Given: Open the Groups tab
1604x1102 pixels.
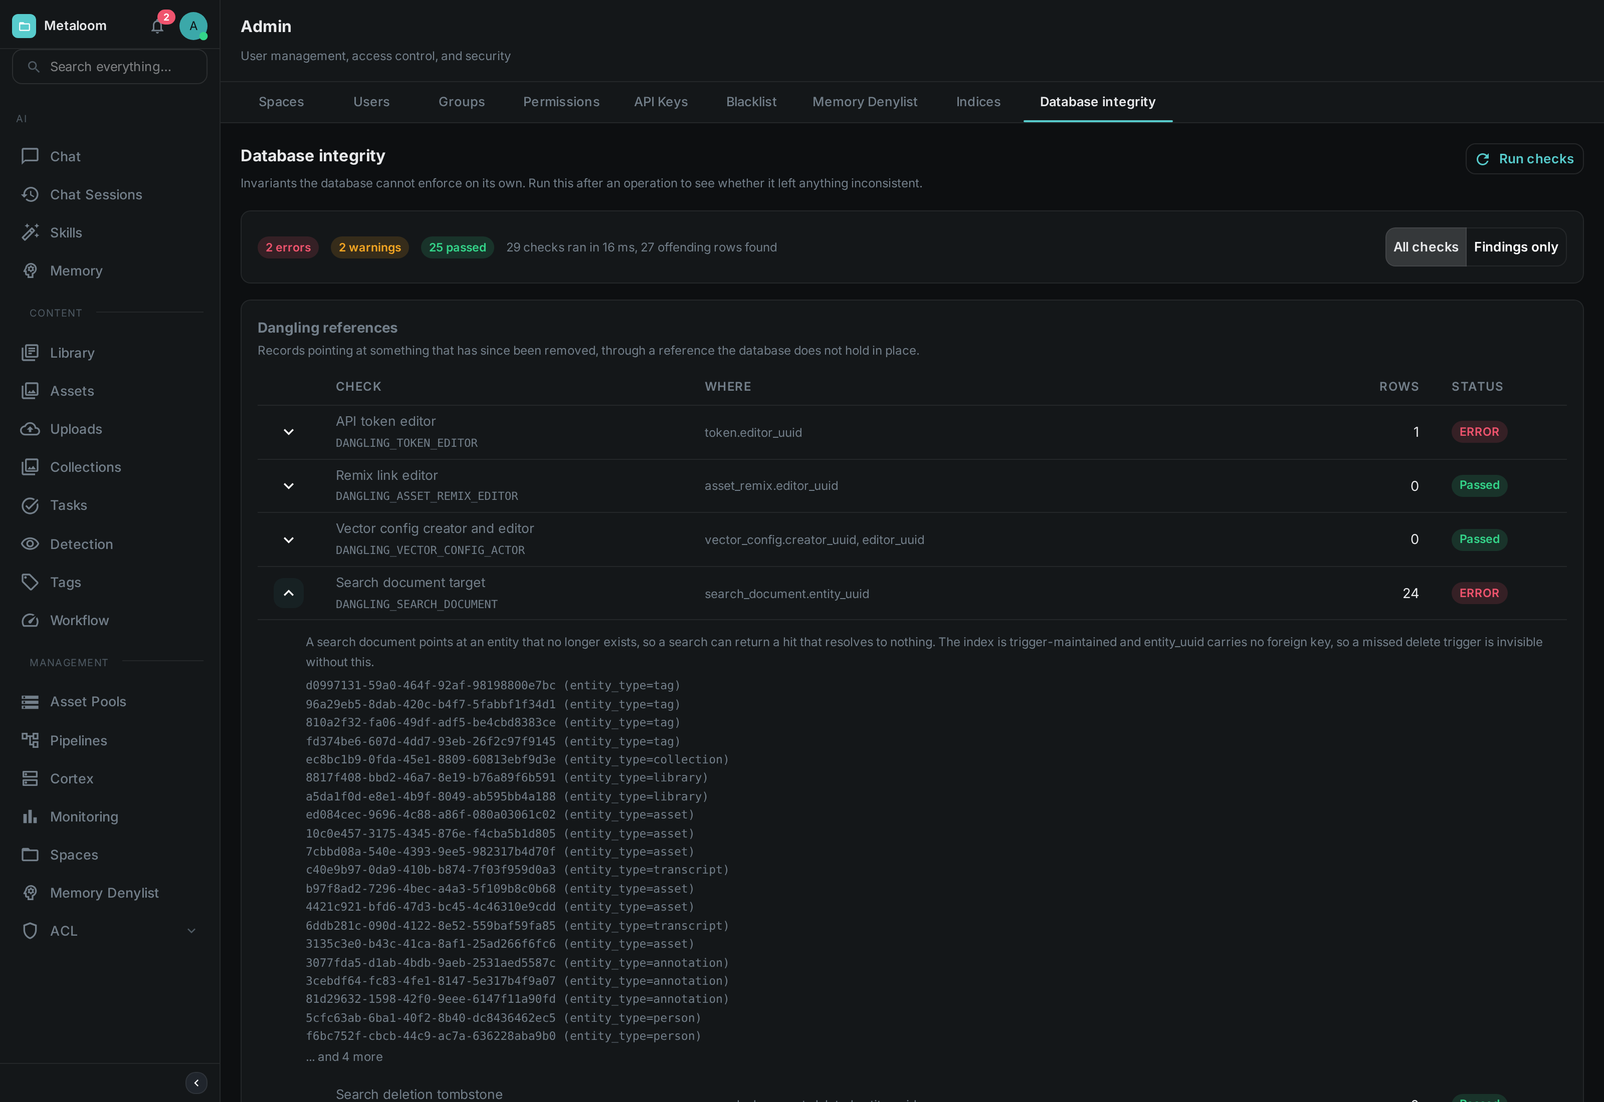Looking at the screenshot, I should point(462,102).
